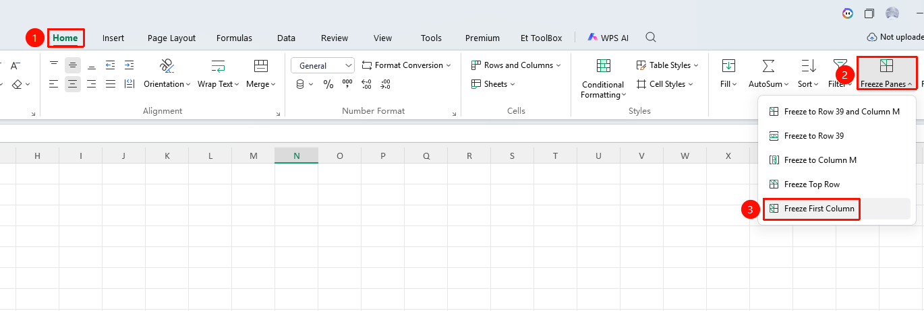The height and width of the screenshot is (311, 924).
Task: Click the Fill down icon
Action: (x=728, y=65)
